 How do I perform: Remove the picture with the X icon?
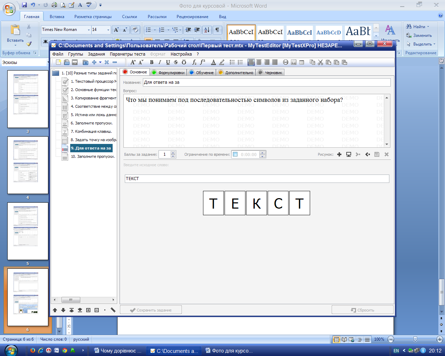pyautogui.click(x=386, y=154)
